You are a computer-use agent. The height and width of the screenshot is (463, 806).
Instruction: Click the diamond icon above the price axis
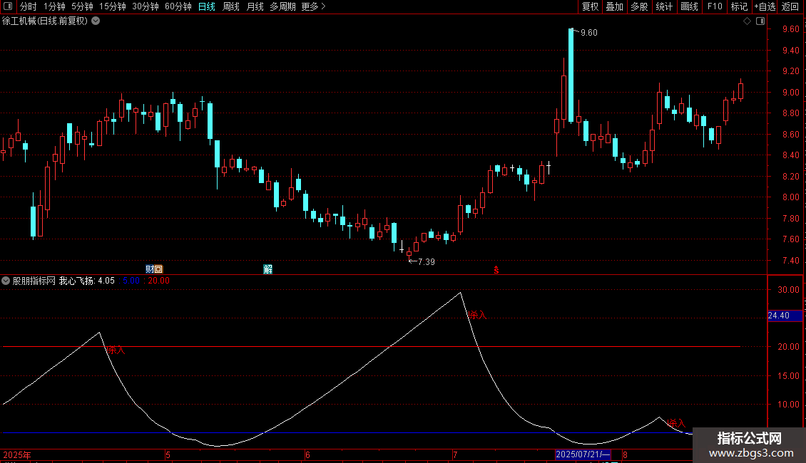747,21
